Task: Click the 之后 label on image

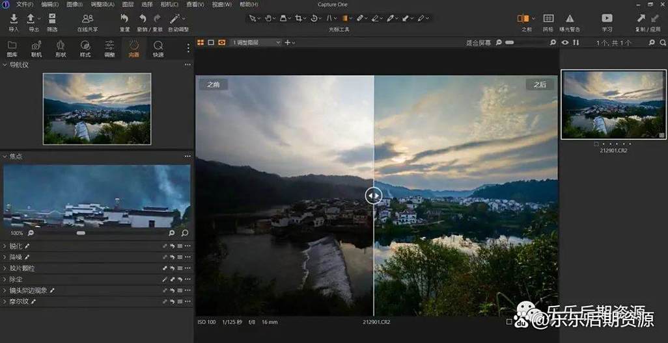Action: point(540,84)
